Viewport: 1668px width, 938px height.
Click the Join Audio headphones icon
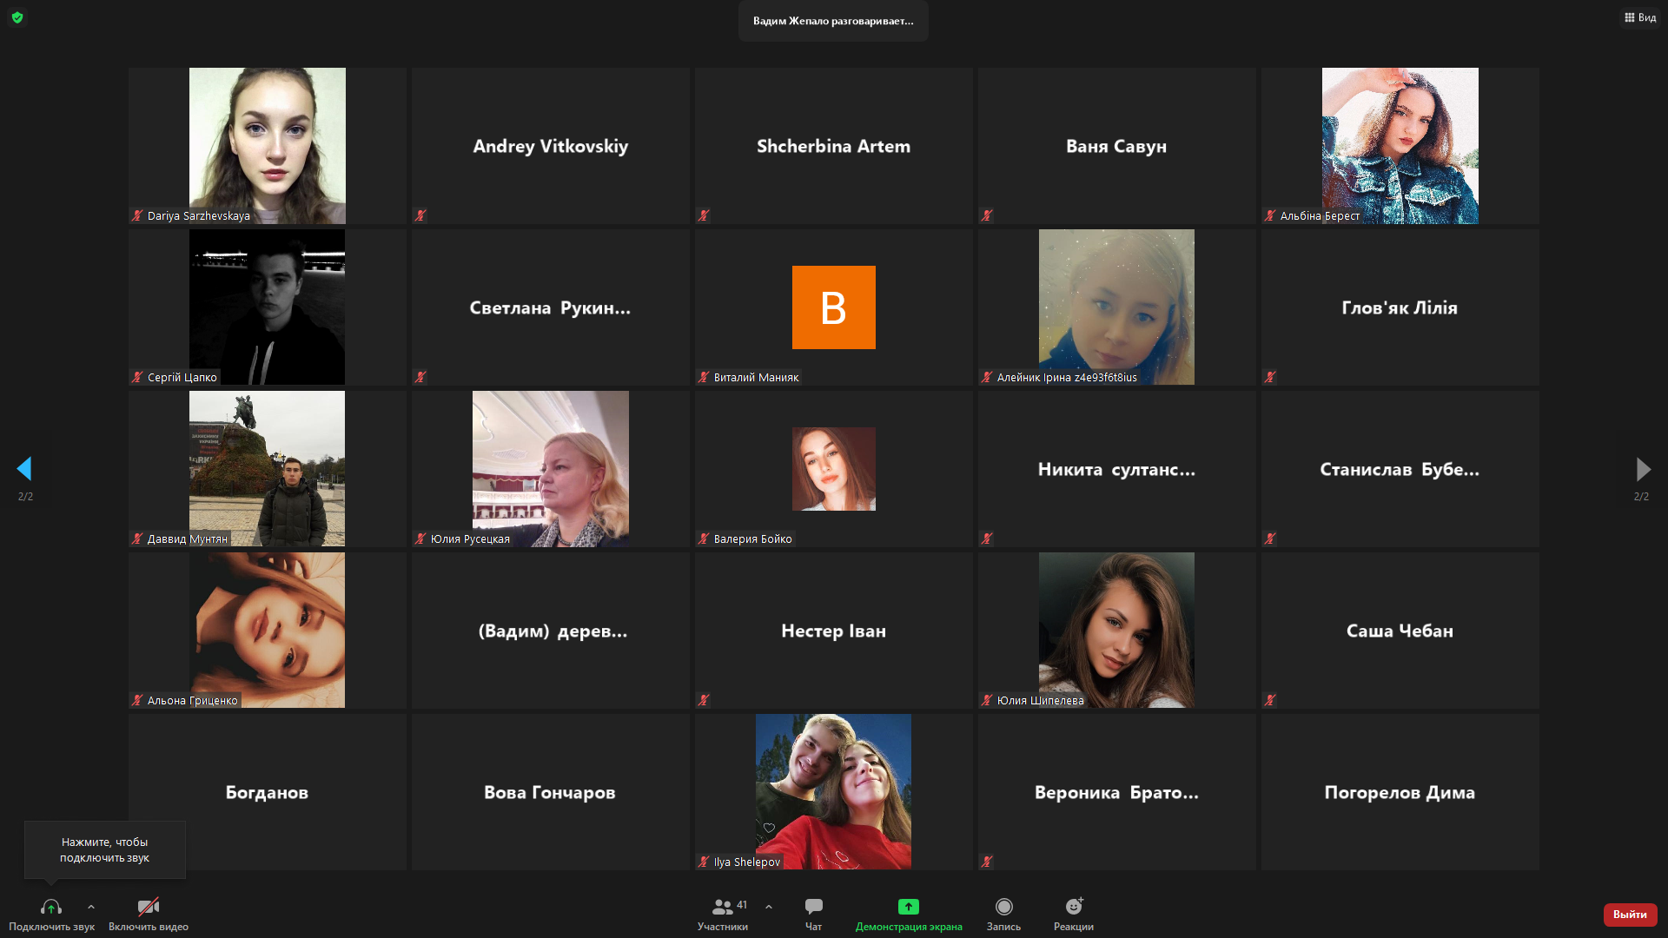coord(50,908)
